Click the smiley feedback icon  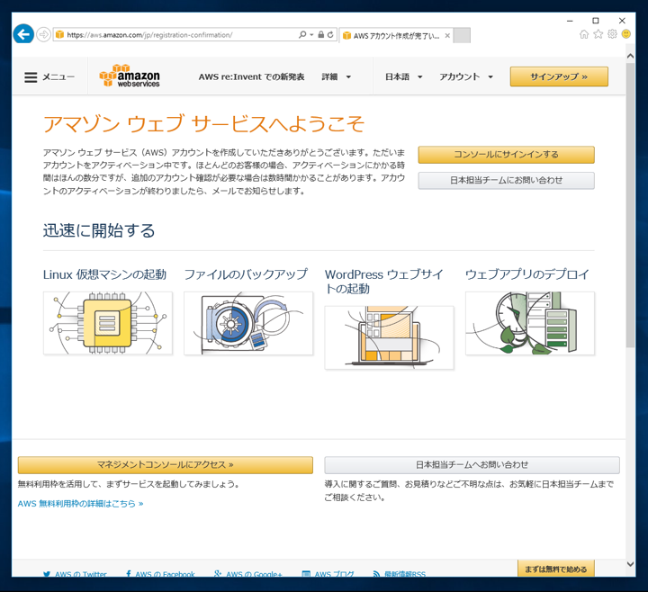tap(626, 34)
